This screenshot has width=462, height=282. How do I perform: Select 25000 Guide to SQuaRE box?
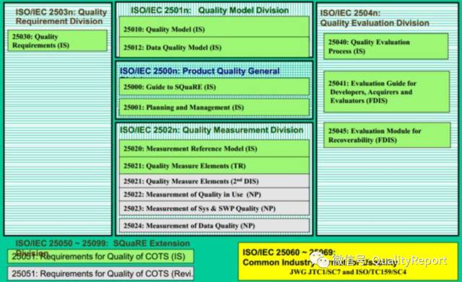[214, 87]
